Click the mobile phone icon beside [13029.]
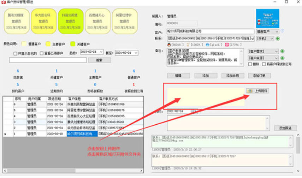302x178 pixels. [188, 45]
